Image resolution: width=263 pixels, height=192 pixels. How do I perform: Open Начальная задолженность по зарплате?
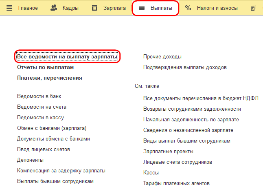pos(191,119)
